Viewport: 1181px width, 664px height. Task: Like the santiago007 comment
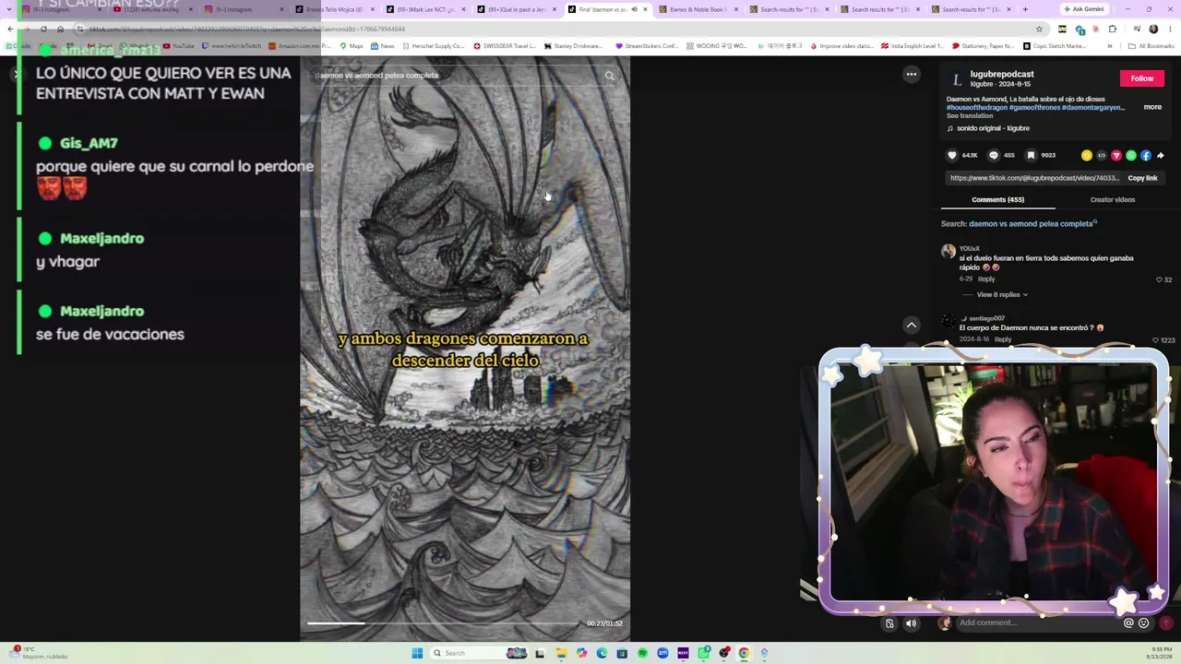pyautogui.click(x=1155, y=340)
